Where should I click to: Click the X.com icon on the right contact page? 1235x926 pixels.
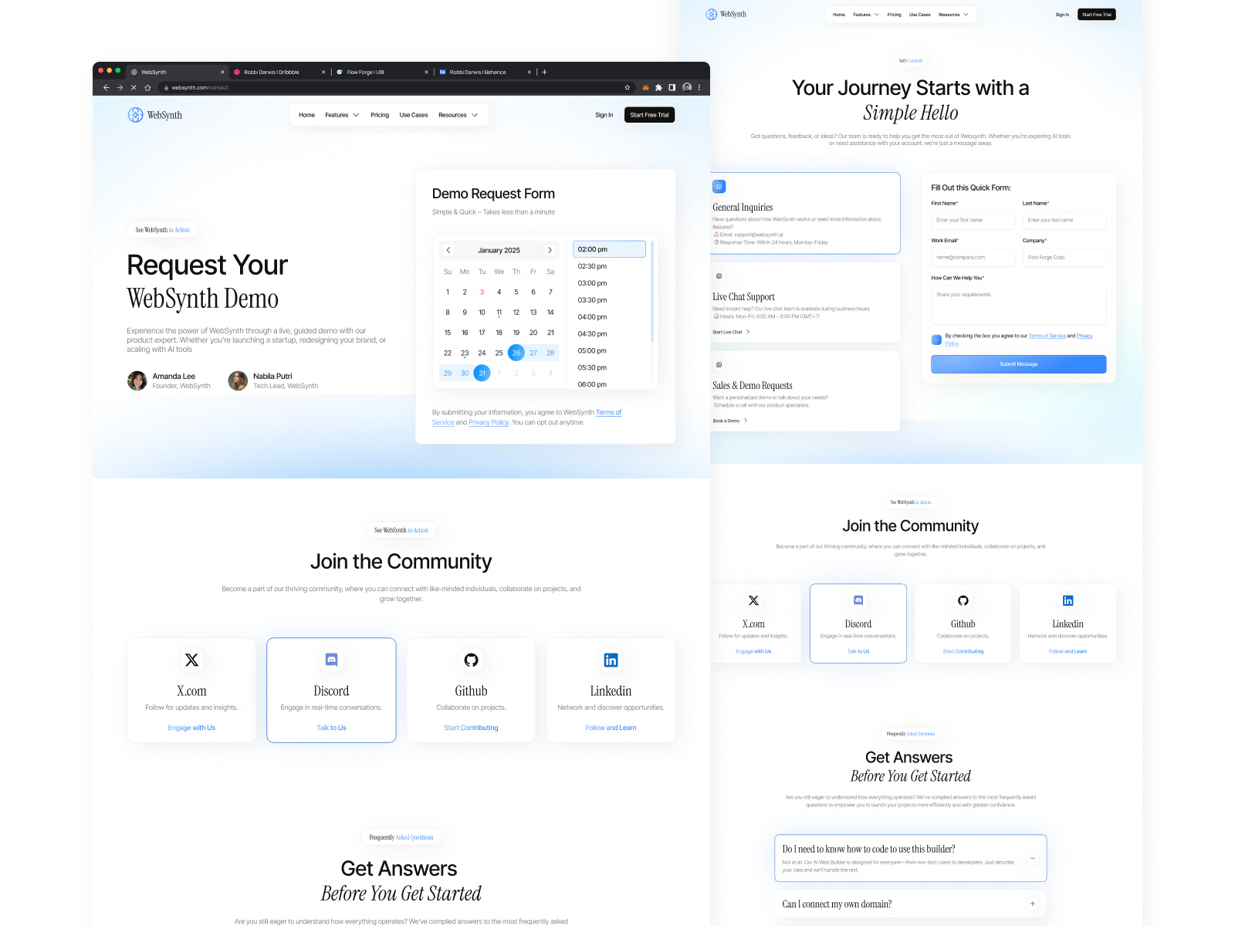[x=753, y=600]
